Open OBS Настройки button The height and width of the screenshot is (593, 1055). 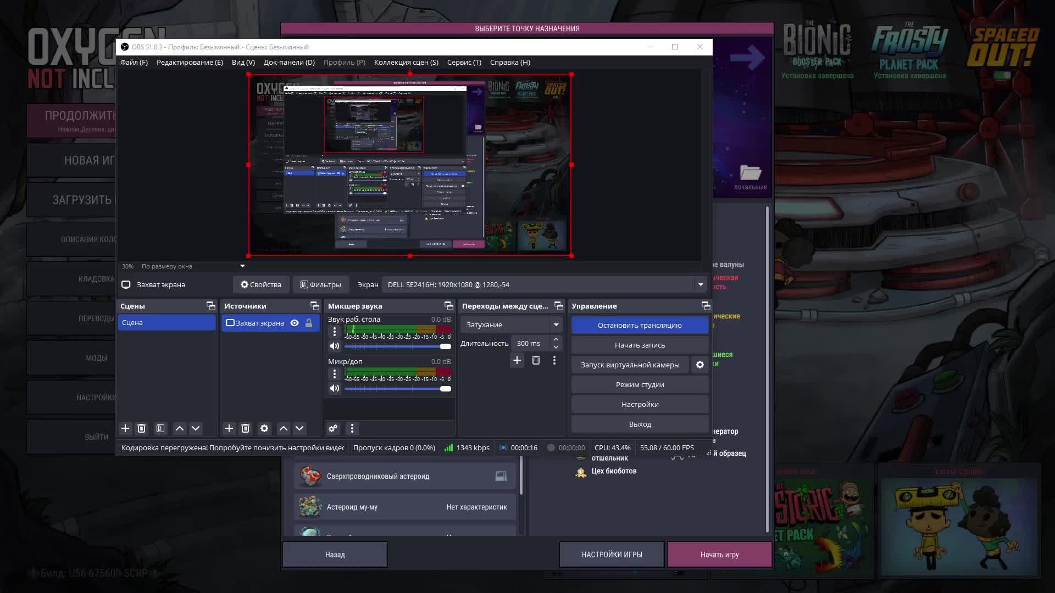click(x=640, y=404)
